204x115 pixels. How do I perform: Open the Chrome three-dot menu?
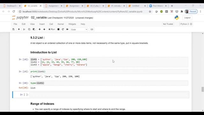pyautogui.click(x=200, y=11)
